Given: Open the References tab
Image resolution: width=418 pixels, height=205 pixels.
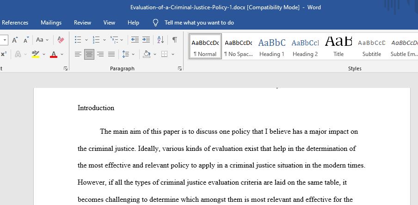Looking at the screenshot, I should [15, 23].
